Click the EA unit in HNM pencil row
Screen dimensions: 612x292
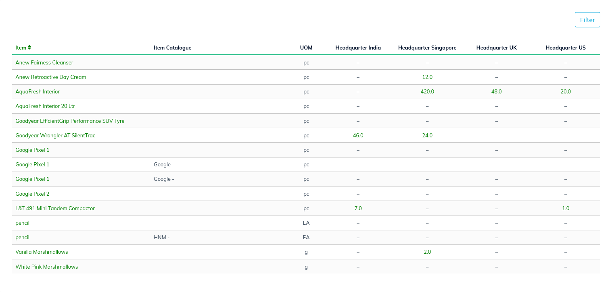[306, 237]
